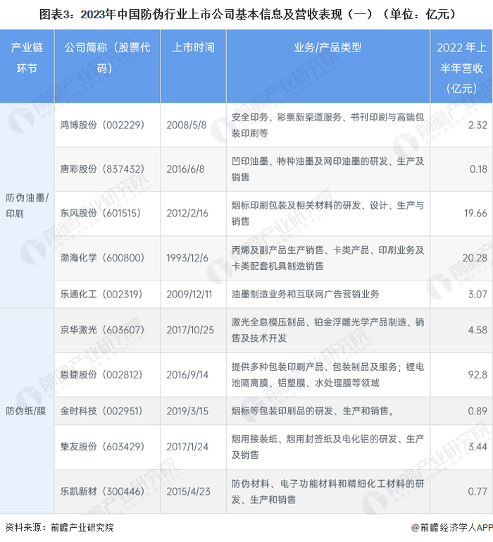Click listing date 2009/12/11

tap(189, 294)
